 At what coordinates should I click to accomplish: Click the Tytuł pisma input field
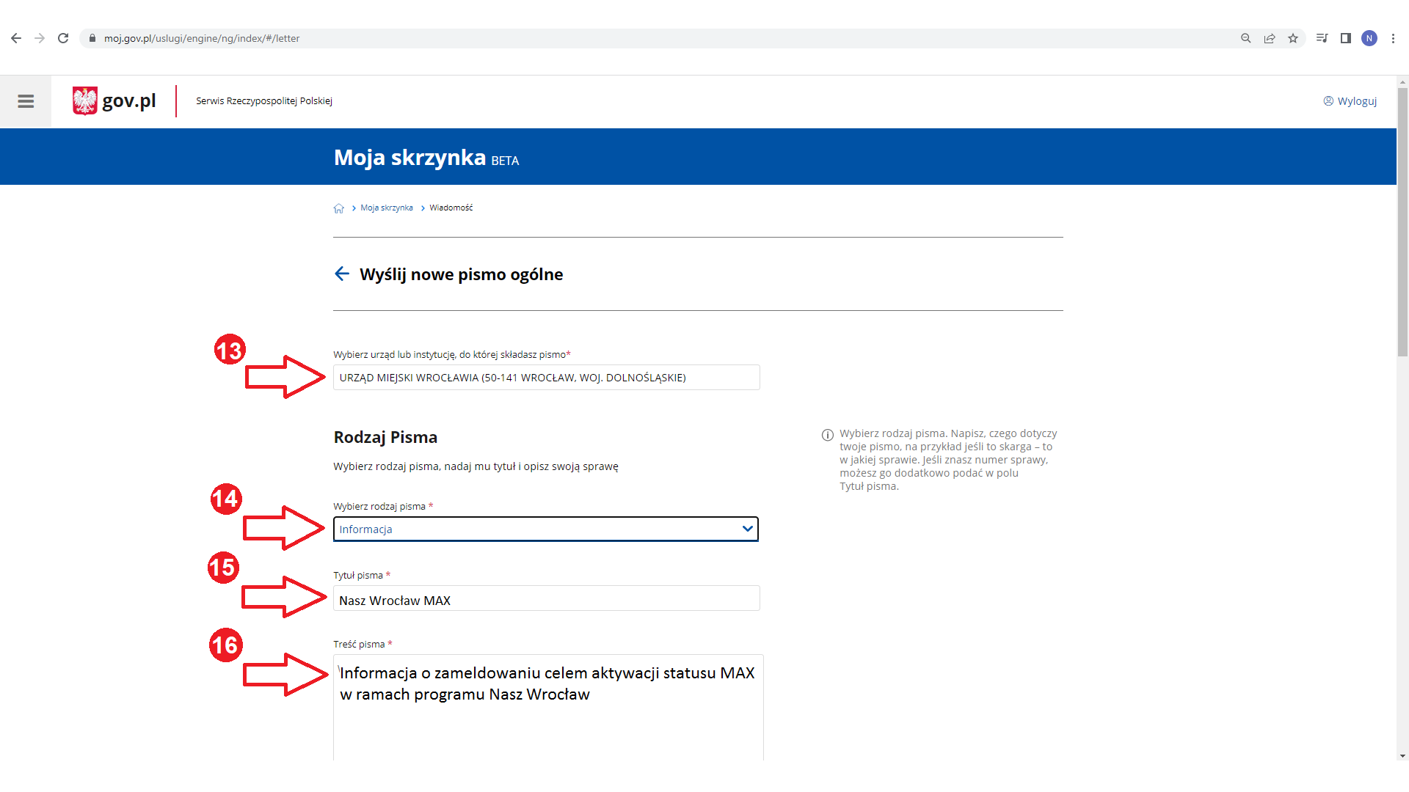(x=547, y=598)
